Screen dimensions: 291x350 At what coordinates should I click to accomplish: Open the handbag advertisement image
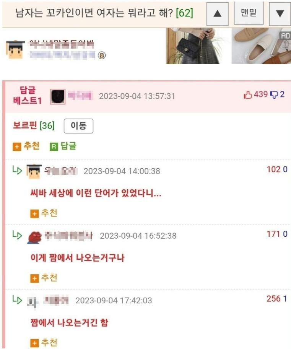(198, 46)
